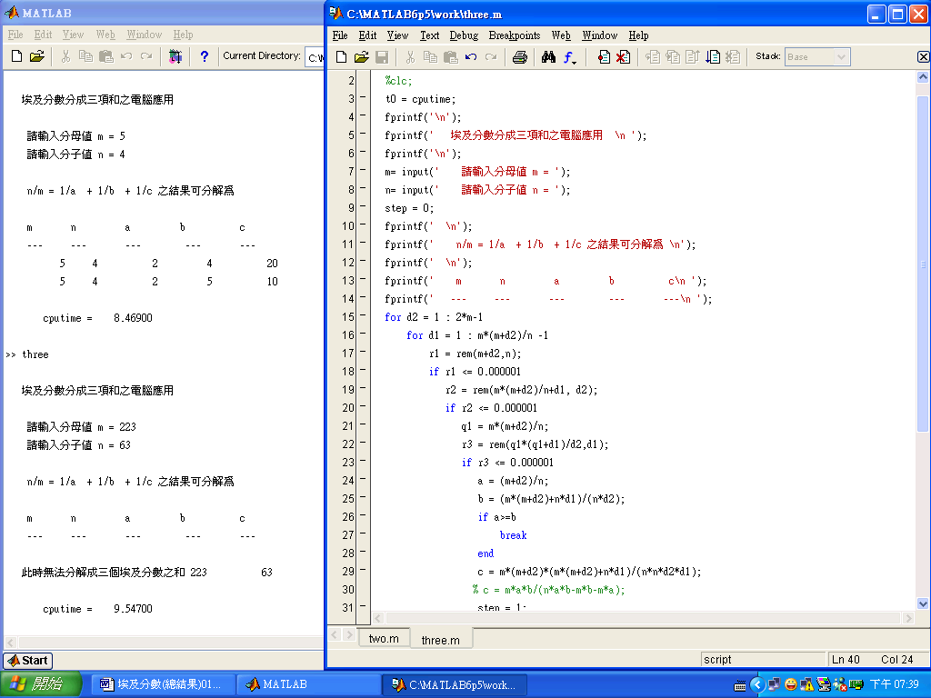Click the MATLAB Start button
Screen dimensions: 931x698
tap(28, 661)
